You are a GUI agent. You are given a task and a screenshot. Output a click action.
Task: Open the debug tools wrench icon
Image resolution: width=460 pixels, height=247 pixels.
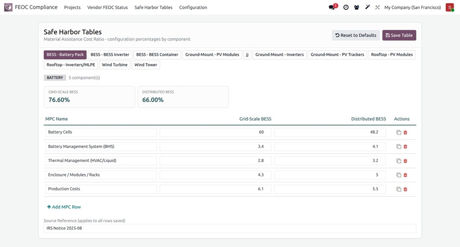(x=377, y=7)
